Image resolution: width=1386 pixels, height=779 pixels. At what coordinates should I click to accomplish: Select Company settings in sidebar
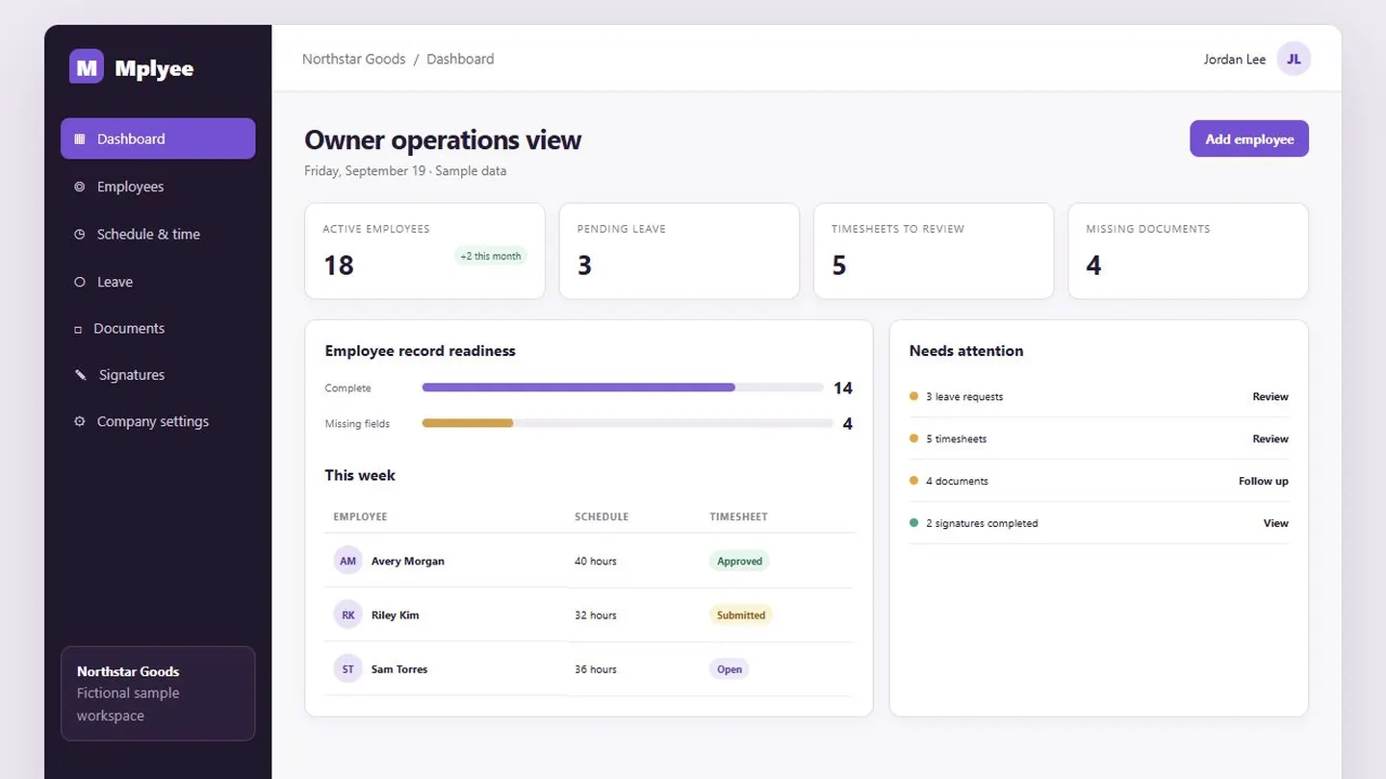158,421
